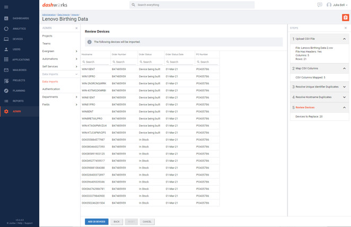Viewport: 351px width, 227px height.
Task: Filter the PO Number search box
Action: [x=207, y=62]
